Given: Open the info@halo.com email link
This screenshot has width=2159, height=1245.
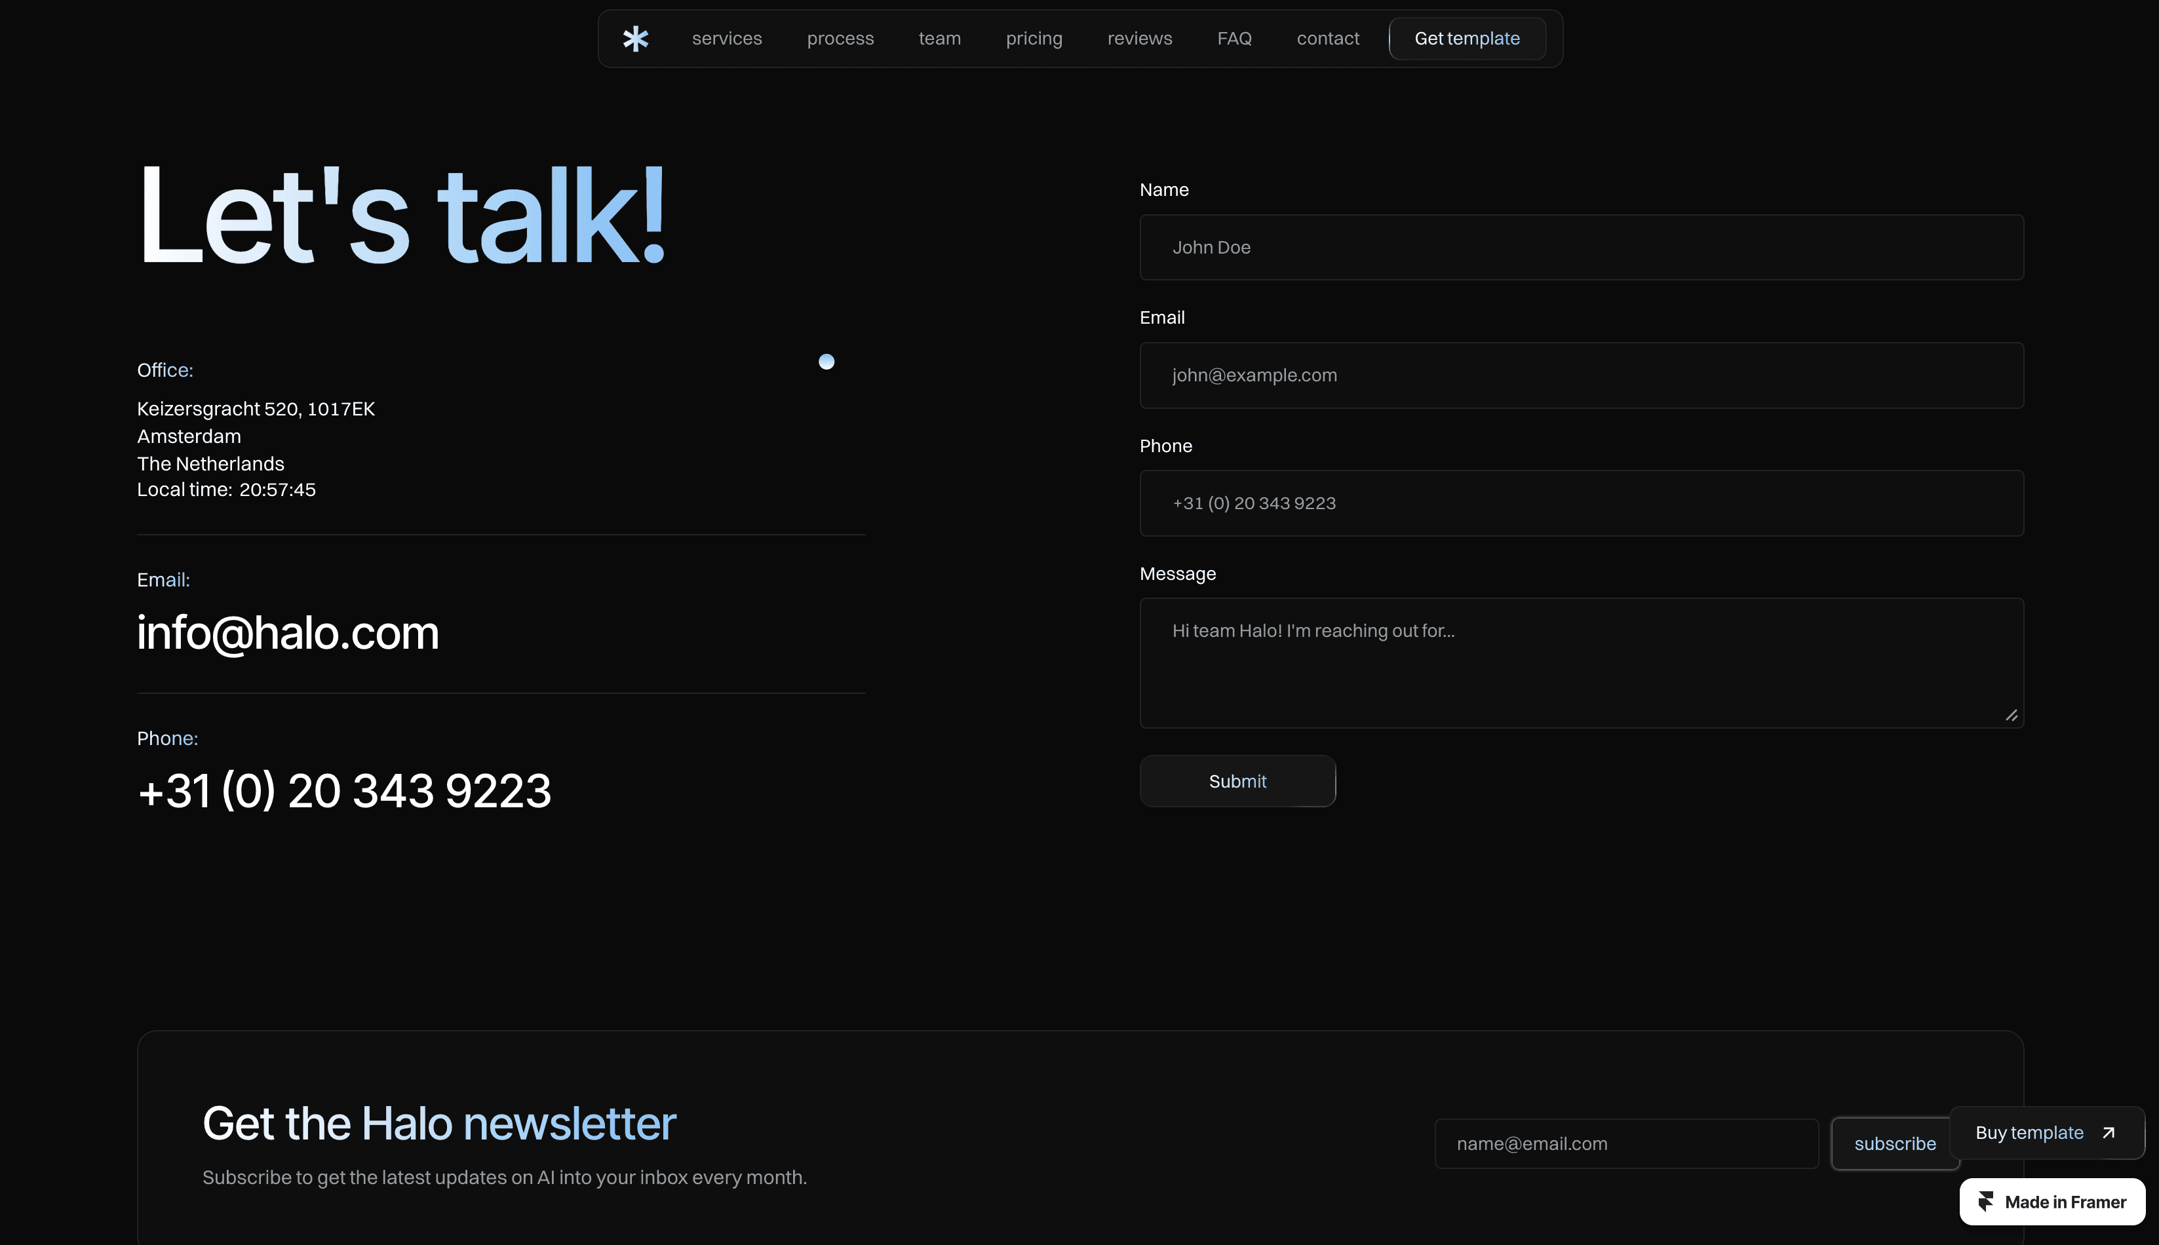Looking at the screenshot, I should (287, 634).
